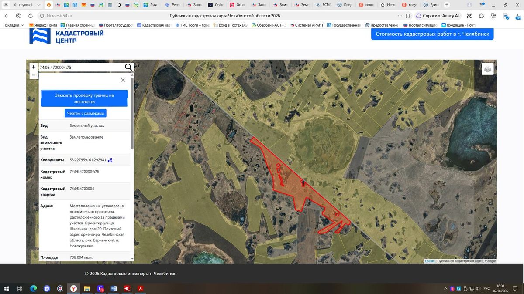Image resolution: width=524 pixels, height=294 pixels.
Task: Focus the cadastral number search field
Action: pos(81,68)
